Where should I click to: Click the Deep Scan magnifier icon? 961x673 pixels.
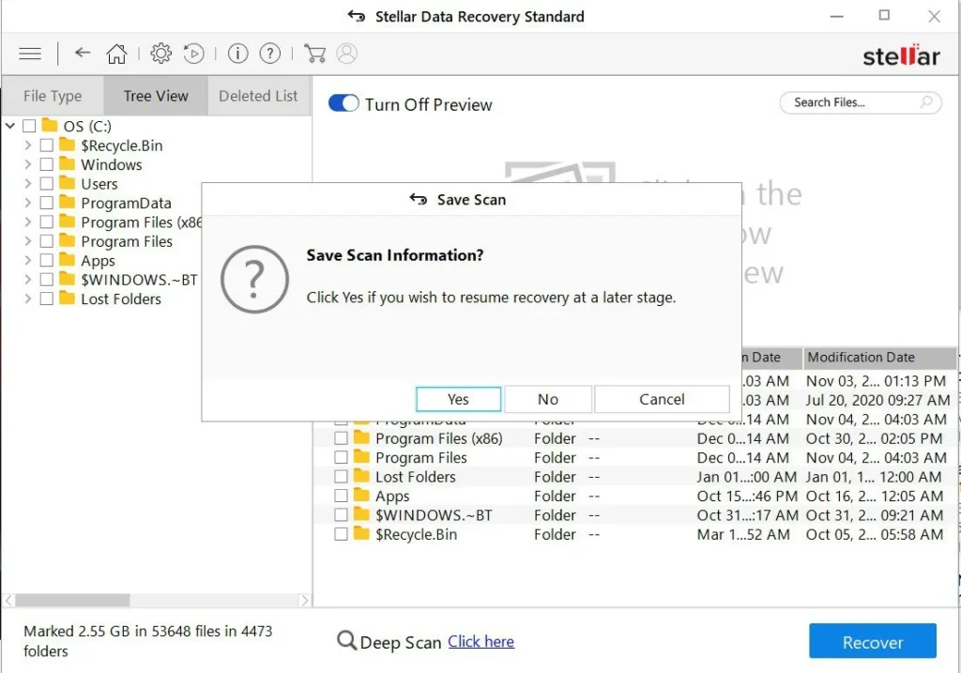click(x=346, y=640)
